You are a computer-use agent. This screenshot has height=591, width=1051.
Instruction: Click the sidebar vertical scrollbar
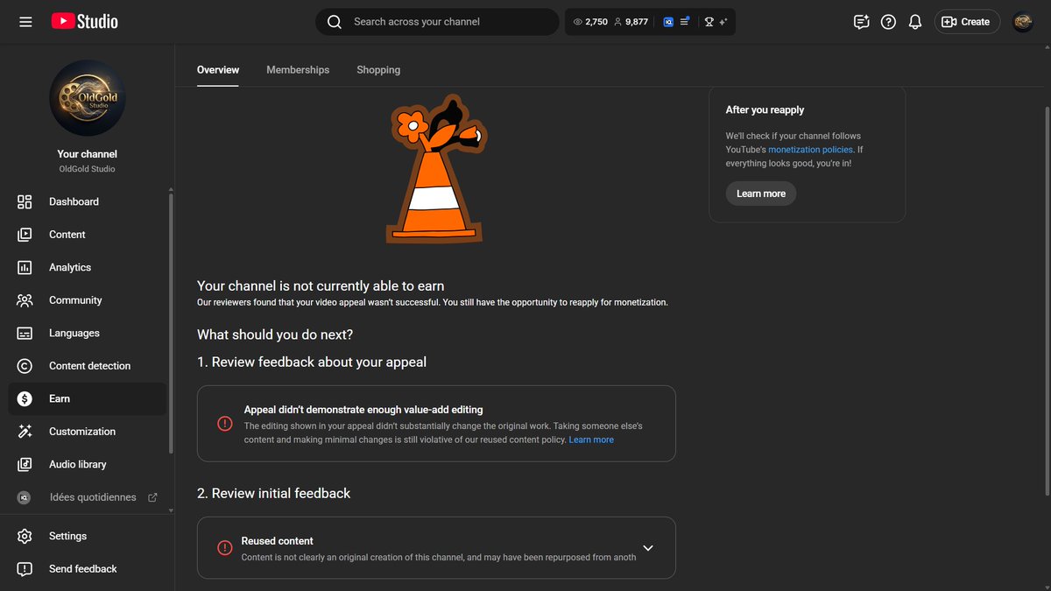(x=171, y=324)
